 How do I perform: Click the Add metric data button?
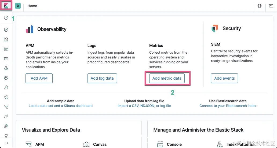tap(167, 78)
